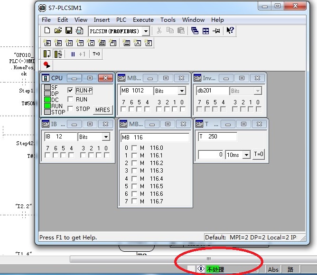Insert a Counter (C) subwindow icon
This screenshot has width=317, height=275.
point(91,43)
